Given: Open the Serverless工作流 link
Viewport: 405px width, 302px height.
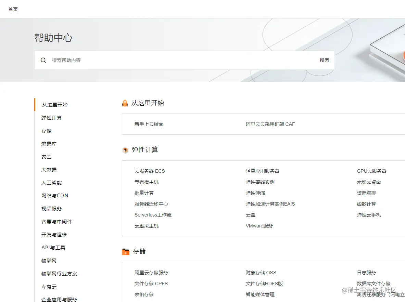Looking at the screenshot, I should (153, 215).
